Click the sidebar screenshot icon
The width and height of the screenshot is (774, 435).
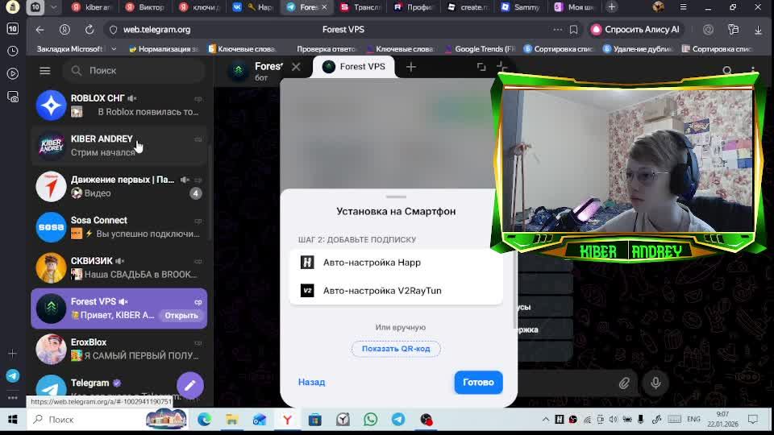pyautogui.click(x=13, y=97)
